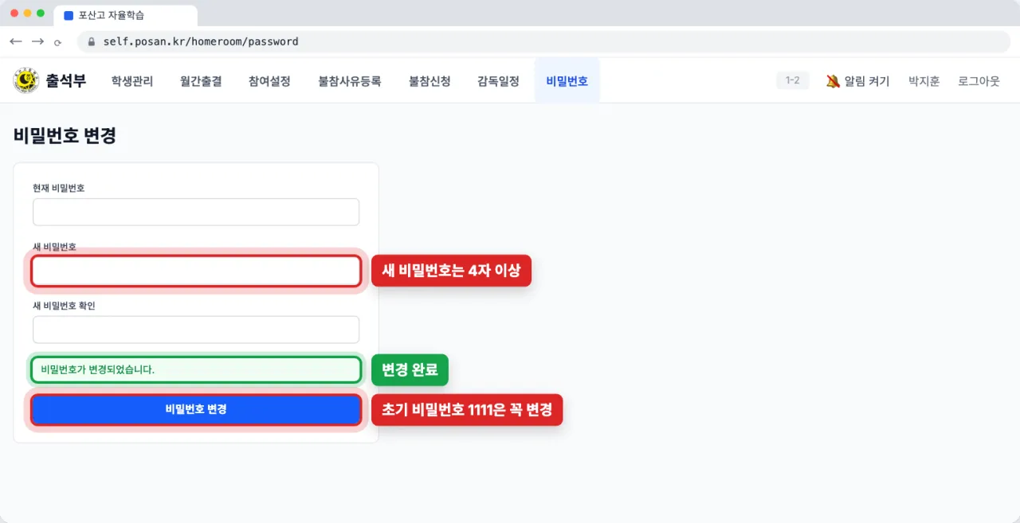Click the browser forward arrow
The image size is (1020, 523).
coord(37,41)
